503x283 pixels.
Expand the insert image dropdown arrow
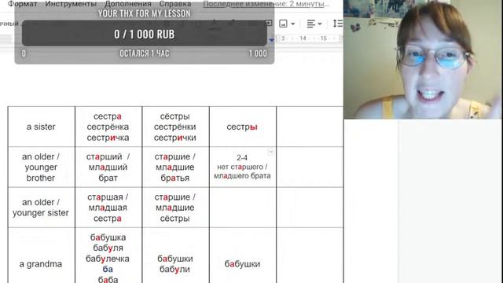[292, 24]
